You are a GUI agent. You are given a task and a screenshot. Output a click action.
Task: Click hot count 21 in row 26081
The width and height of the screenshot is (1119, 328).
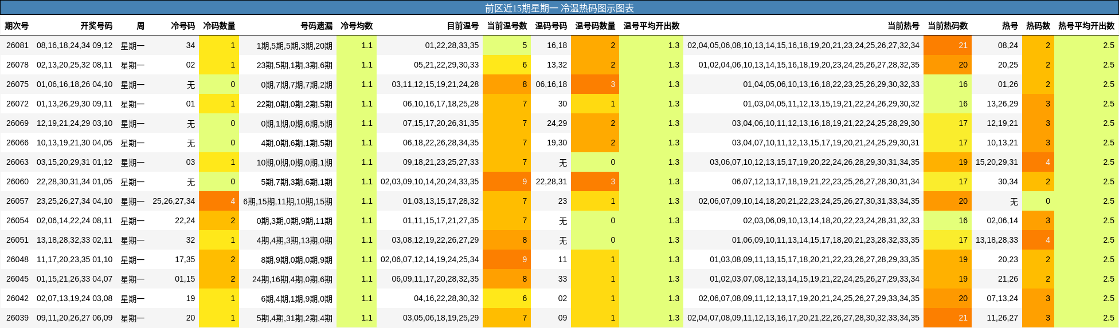click(948, 45)
